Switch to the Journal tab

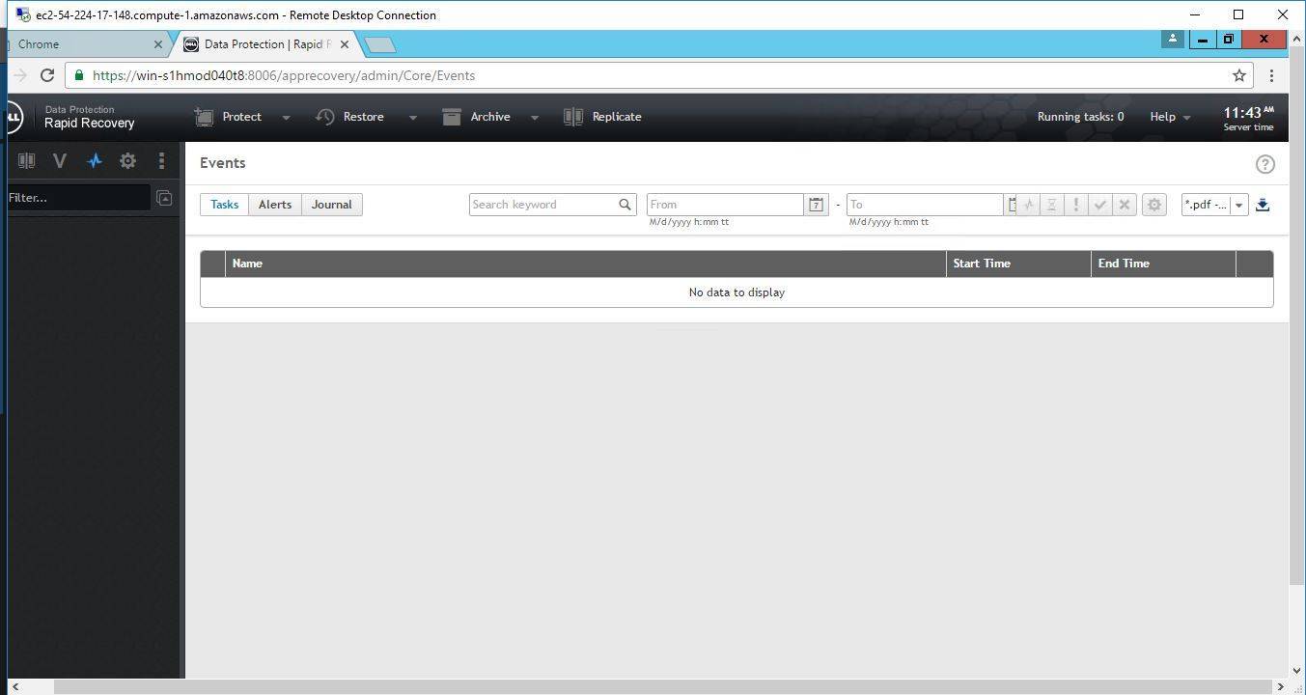(x=331, y=205)
